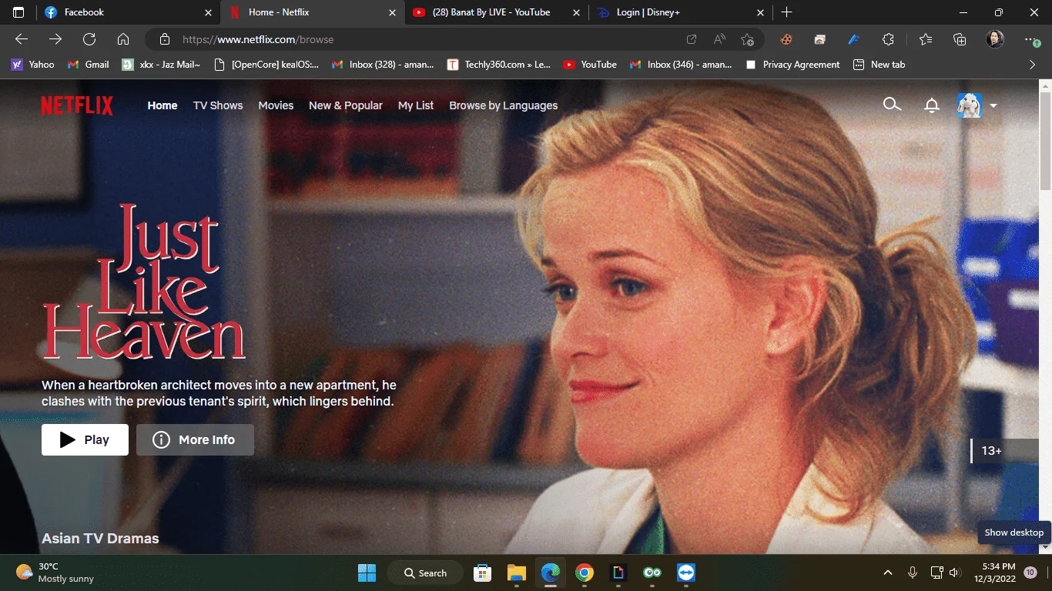Click the taskbar Search box
Screen dimensions: 1052x591
point(426,573)
